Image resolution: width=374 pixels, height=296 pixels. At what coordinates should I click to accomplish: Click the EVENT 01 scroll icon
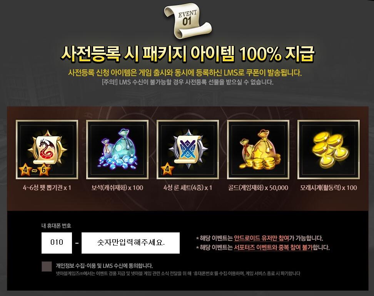click(188, 21)
